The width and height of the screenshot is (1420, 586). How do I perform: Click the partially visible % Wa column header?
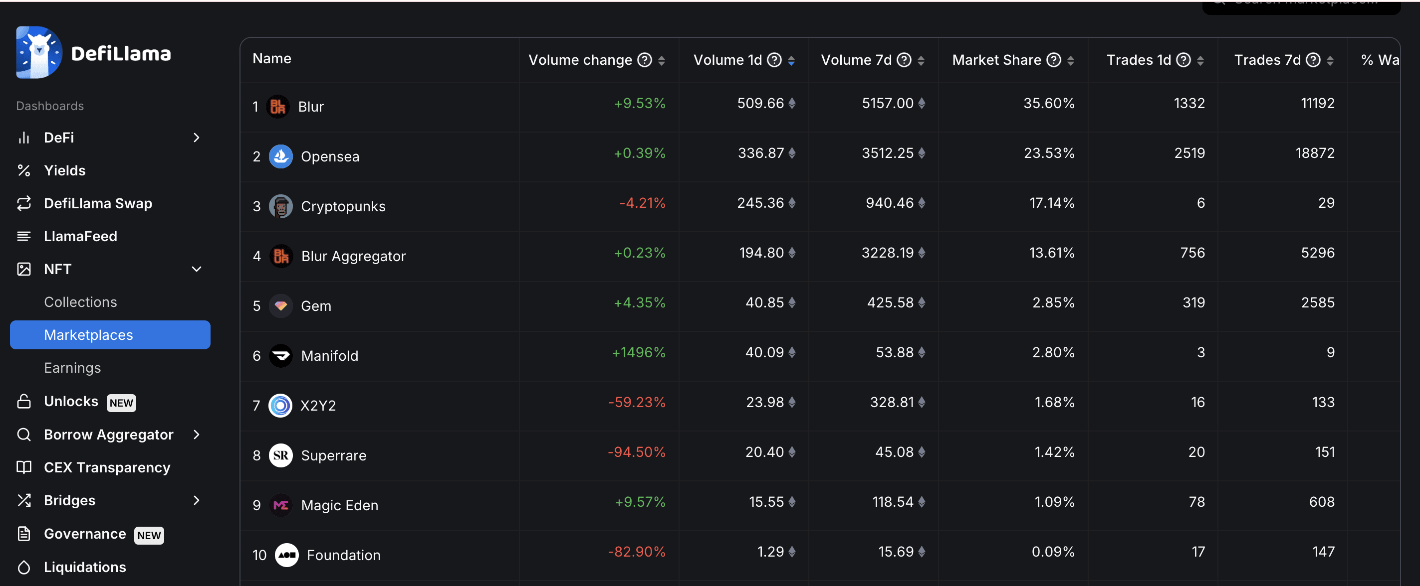pos(1380,59)
